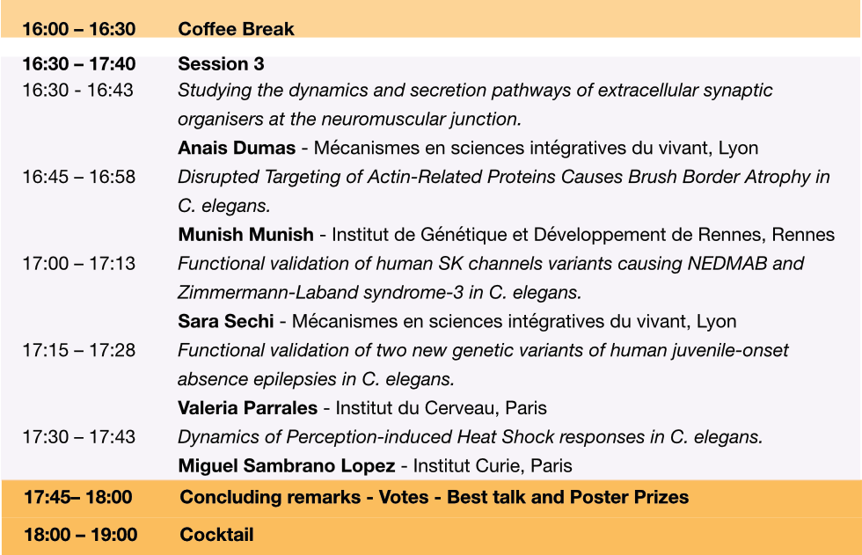This screenshot has width=862, height=555.
Task: Select the 16:45 – 16:58 time slot
Action: point(79,177)
